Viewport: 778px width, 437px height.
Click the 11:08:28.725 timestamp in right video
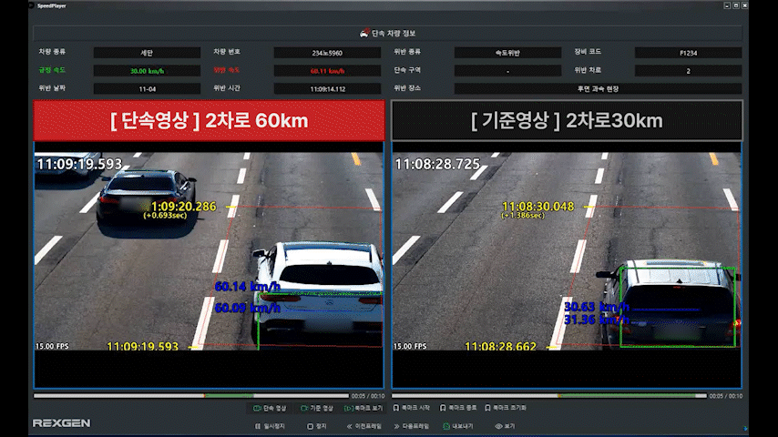click(437, 164)
